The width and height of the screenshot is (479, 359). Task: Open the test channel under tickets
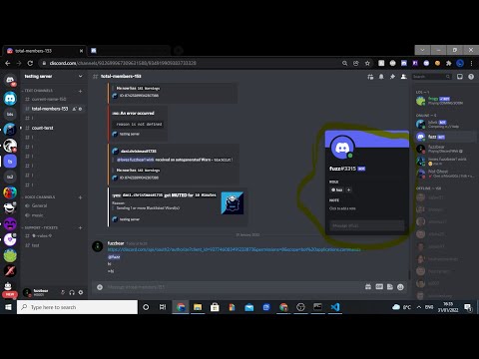tap(35, 245)
